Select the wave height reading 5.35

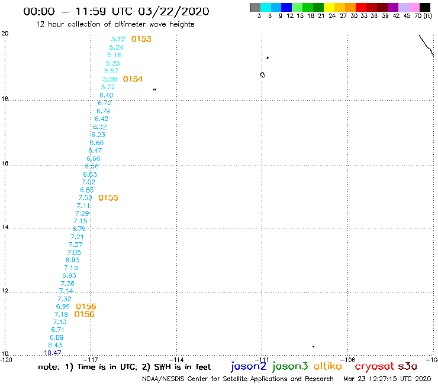click(x=113, y=63)
